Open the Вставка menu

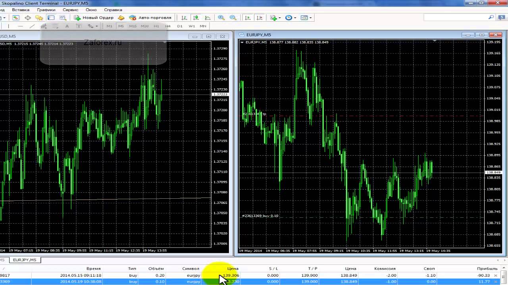[x=21, y=9]
